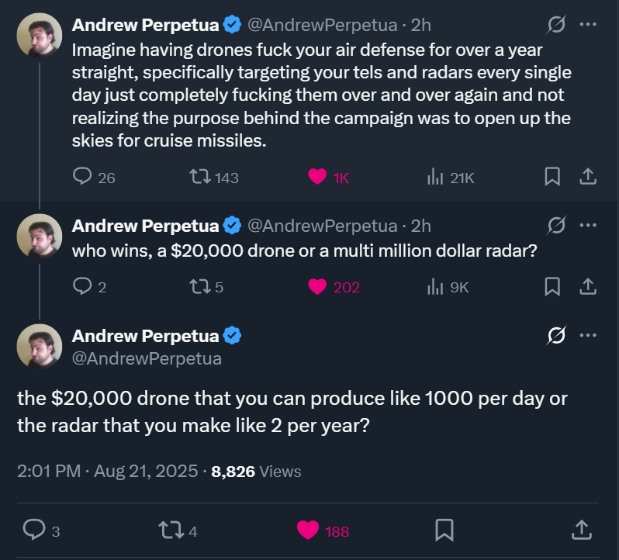Screen dimensions: 619x560
Task: Open the Grok icon on first tweet
Action: coord(555,25)
